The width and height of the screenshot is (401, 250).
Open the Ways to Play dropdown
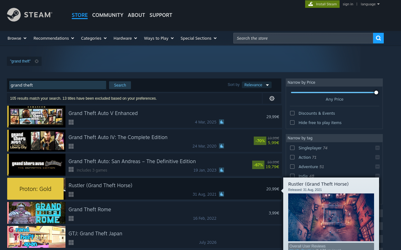(x=159, y=38)
